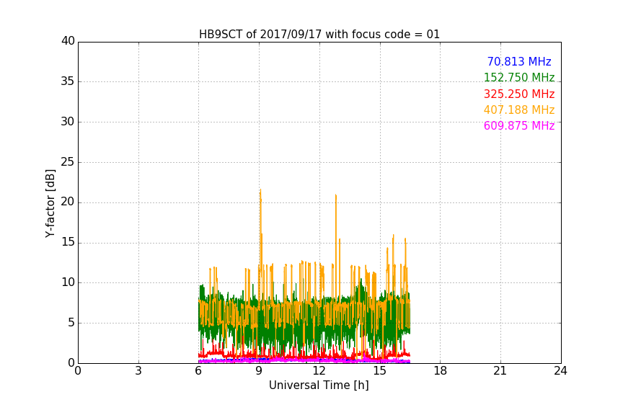Screen dimensions: 623x415
Task: Select the 325.250 MHz legend label
Action: click(x=519, y=94)
